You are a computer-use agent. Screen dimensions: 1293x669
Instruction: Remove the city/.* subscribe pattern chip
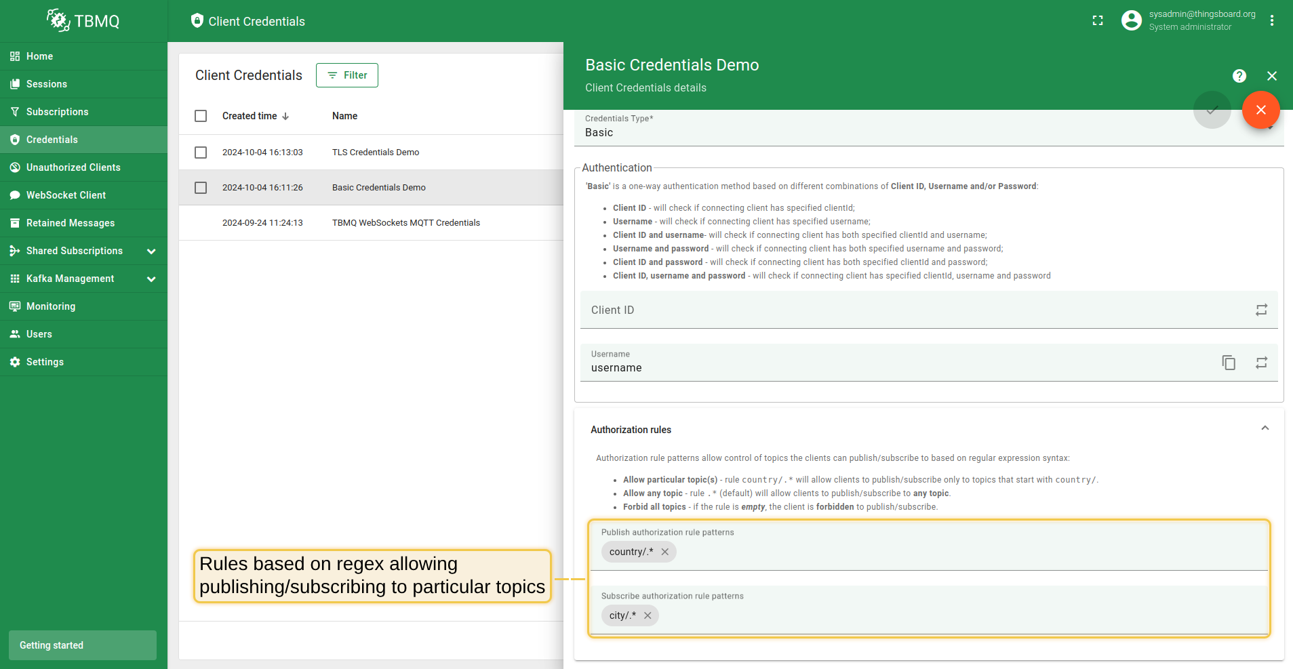click(648, 615)
